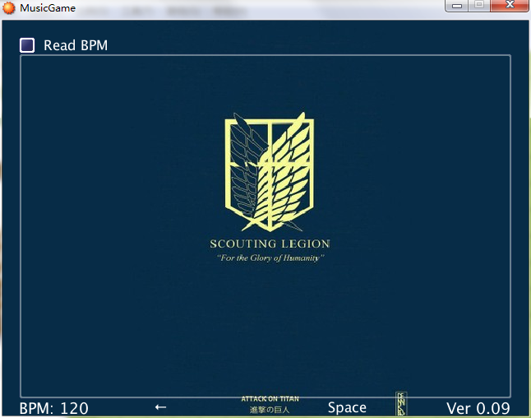Click the Ver 0.09 version text
This screenshot has height=418, width=531.
(478, 408)
